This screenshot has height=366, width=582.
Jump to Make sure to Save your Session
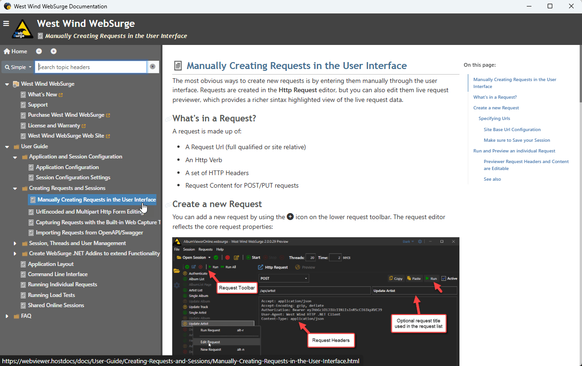point(517,140)
